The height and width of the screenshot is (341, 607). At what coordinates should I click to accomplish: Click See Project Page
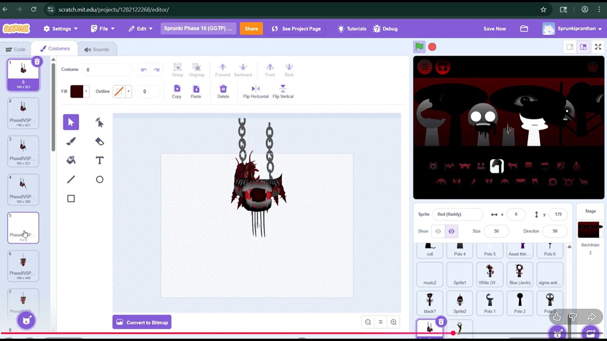click(296, 28)
